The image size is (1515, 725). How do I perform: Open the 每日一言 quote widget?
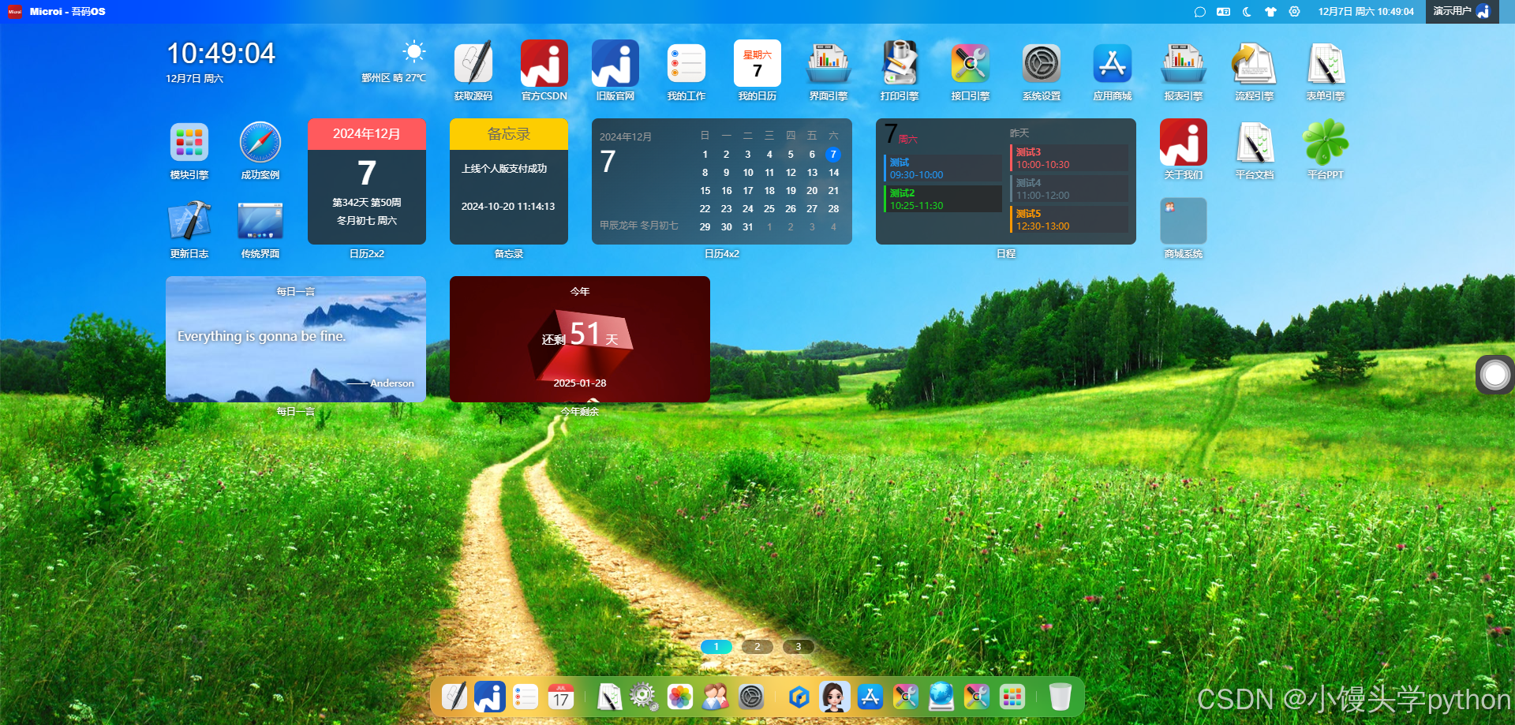(296, 339)
